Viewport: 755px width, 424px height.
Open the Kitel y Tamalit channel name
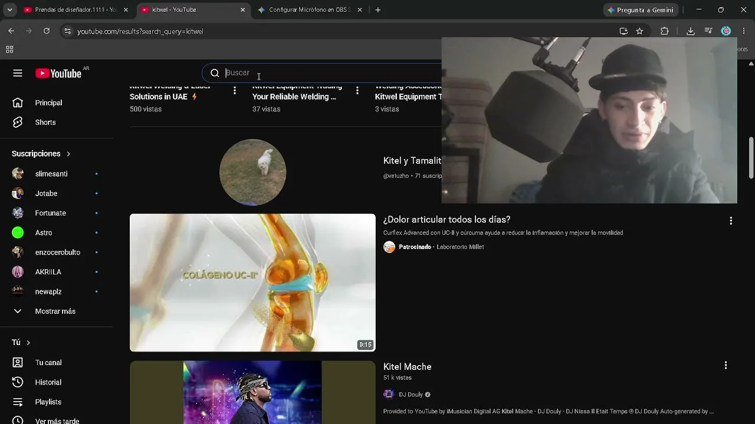[x=412, y=161]
